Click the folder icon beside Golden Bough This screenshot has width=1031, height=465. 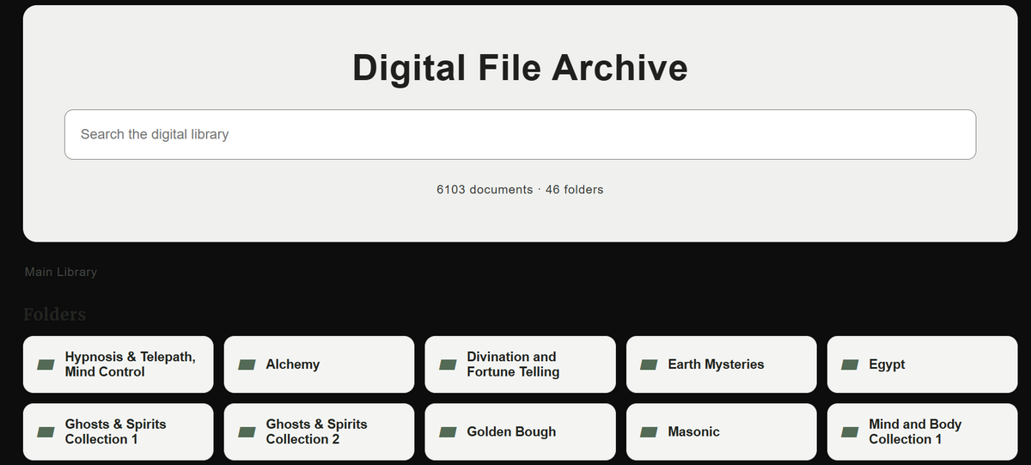[448, 431]
